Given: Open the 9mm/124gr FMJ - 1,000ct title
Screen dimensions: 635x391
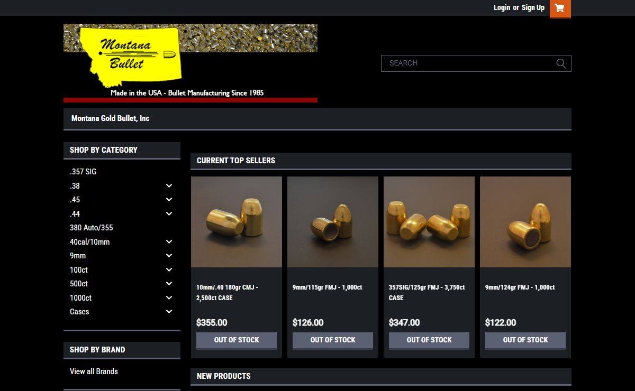Looking at the screenshot, I should pos(520,287).
